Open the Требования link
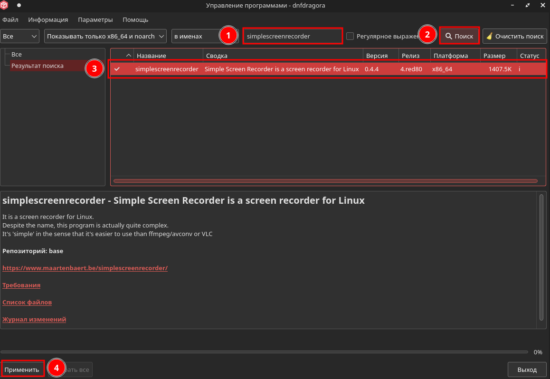The image size is (550, 379). point(21,285)
